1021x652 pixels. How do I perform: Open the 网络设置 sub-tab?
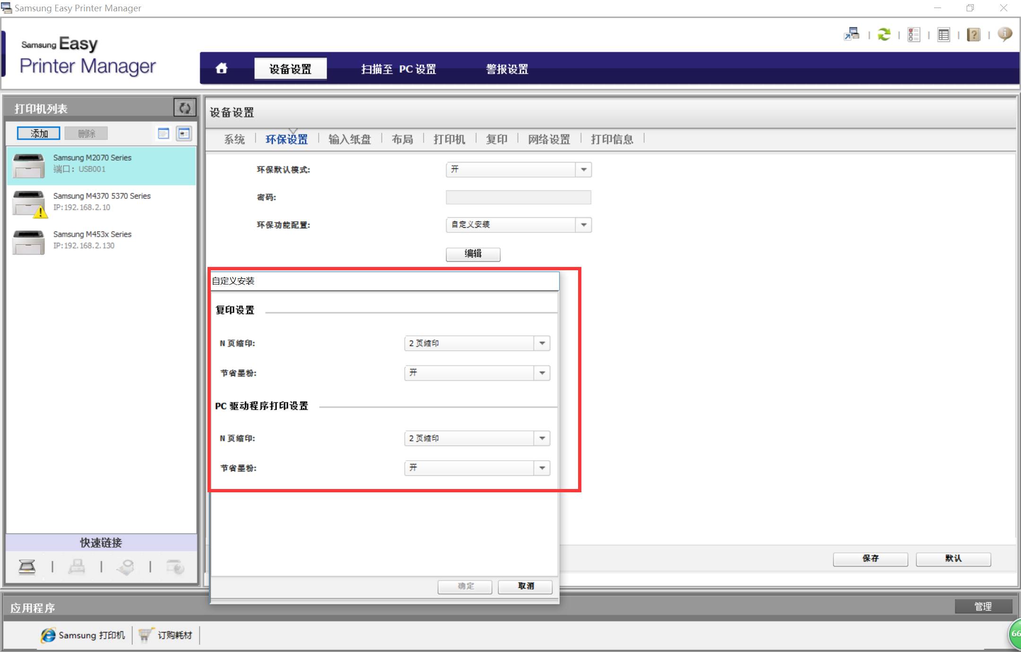(x=549, y=139)
